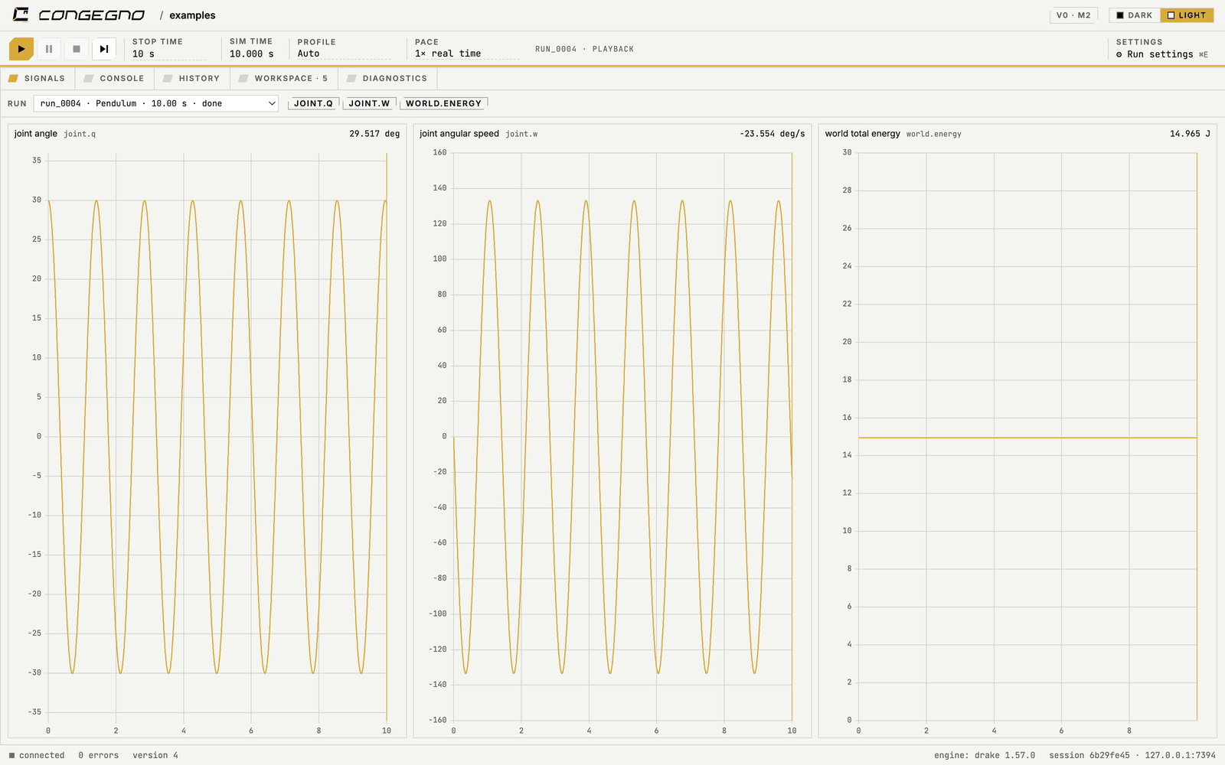Image resolution: width=1225 pixels, height=765 pixels.
Task: Toggle the WORLD.ENERGY signal chip
Action: click(x=443, y=103)
